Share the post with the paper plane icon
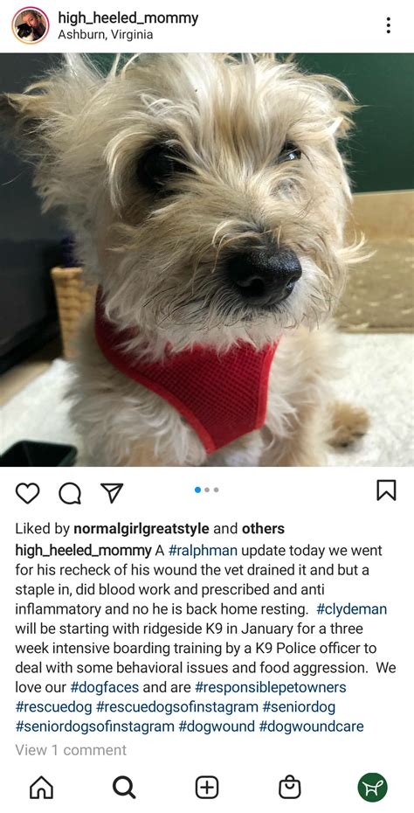Screen dimensions: 414x813 click(x=112, y=492)
